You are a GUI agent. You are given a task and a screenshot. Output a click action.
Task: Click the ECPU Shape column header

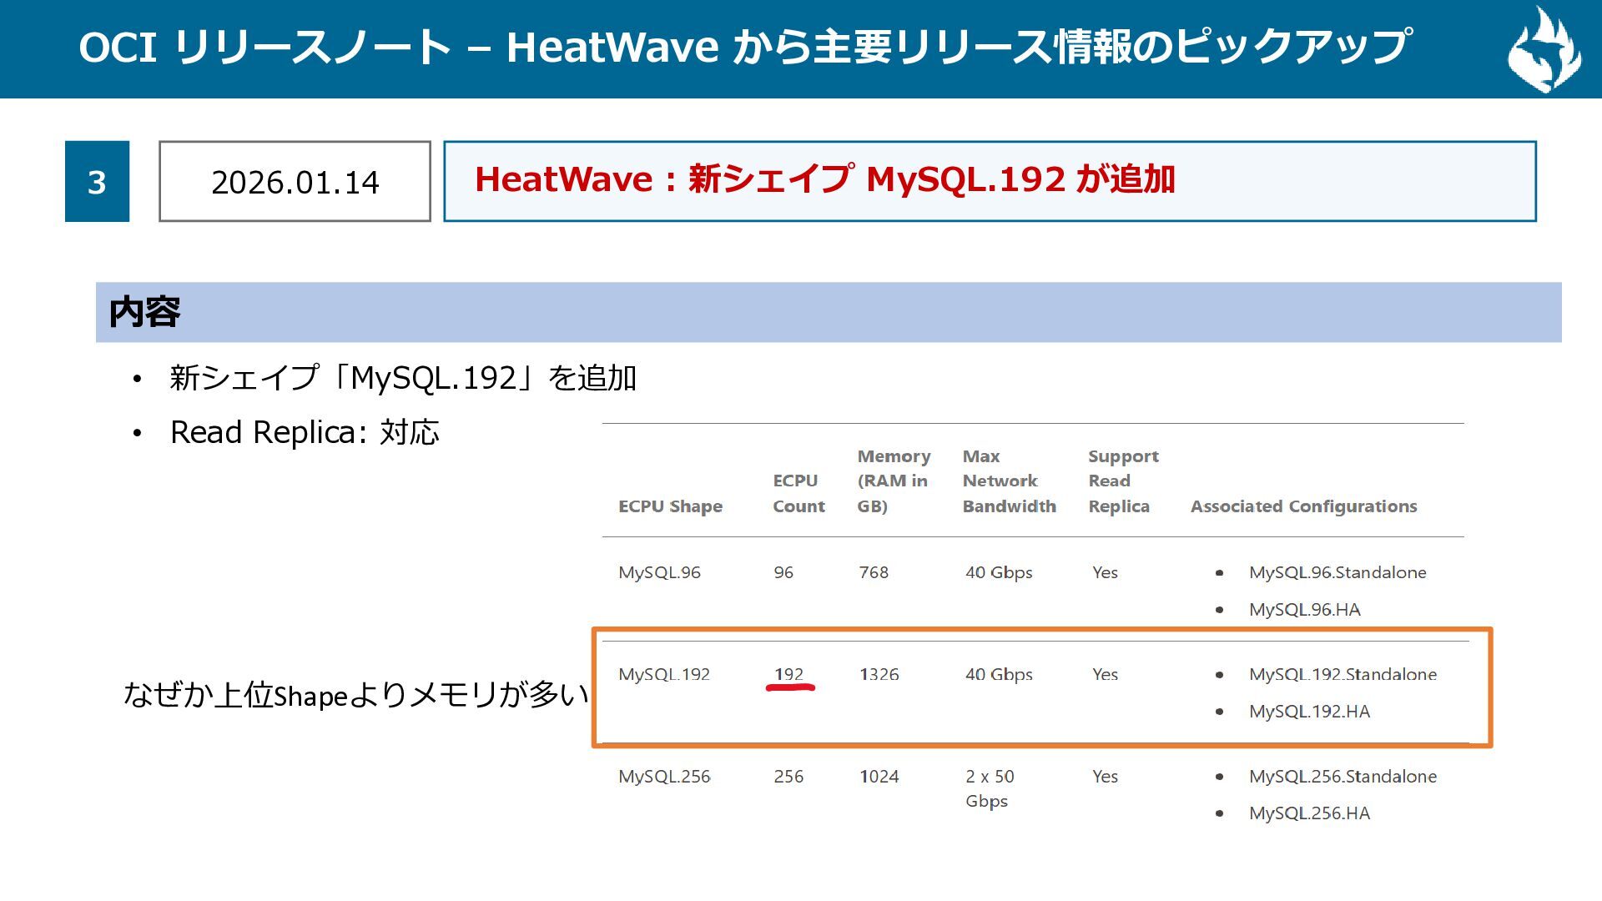coord(670,506)
